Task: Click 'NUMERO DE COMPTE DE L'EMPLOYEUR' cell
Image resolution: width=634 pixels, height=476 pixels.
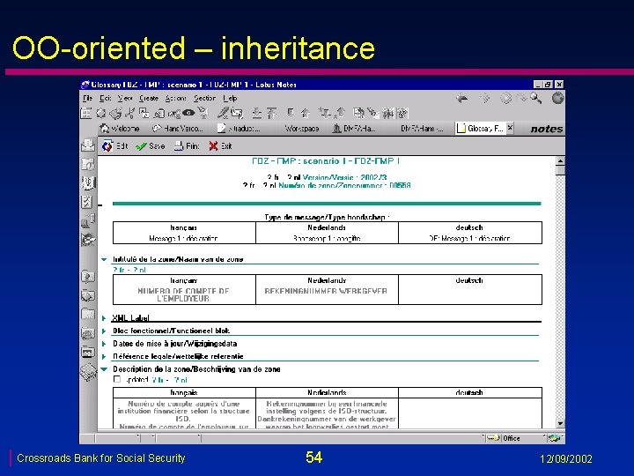Action: click(183, 294)
